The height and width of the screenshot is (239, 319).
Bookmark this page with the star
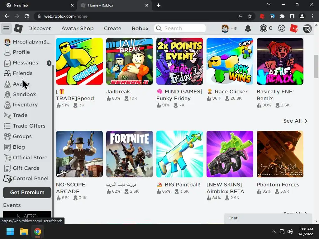coord(250,16)
